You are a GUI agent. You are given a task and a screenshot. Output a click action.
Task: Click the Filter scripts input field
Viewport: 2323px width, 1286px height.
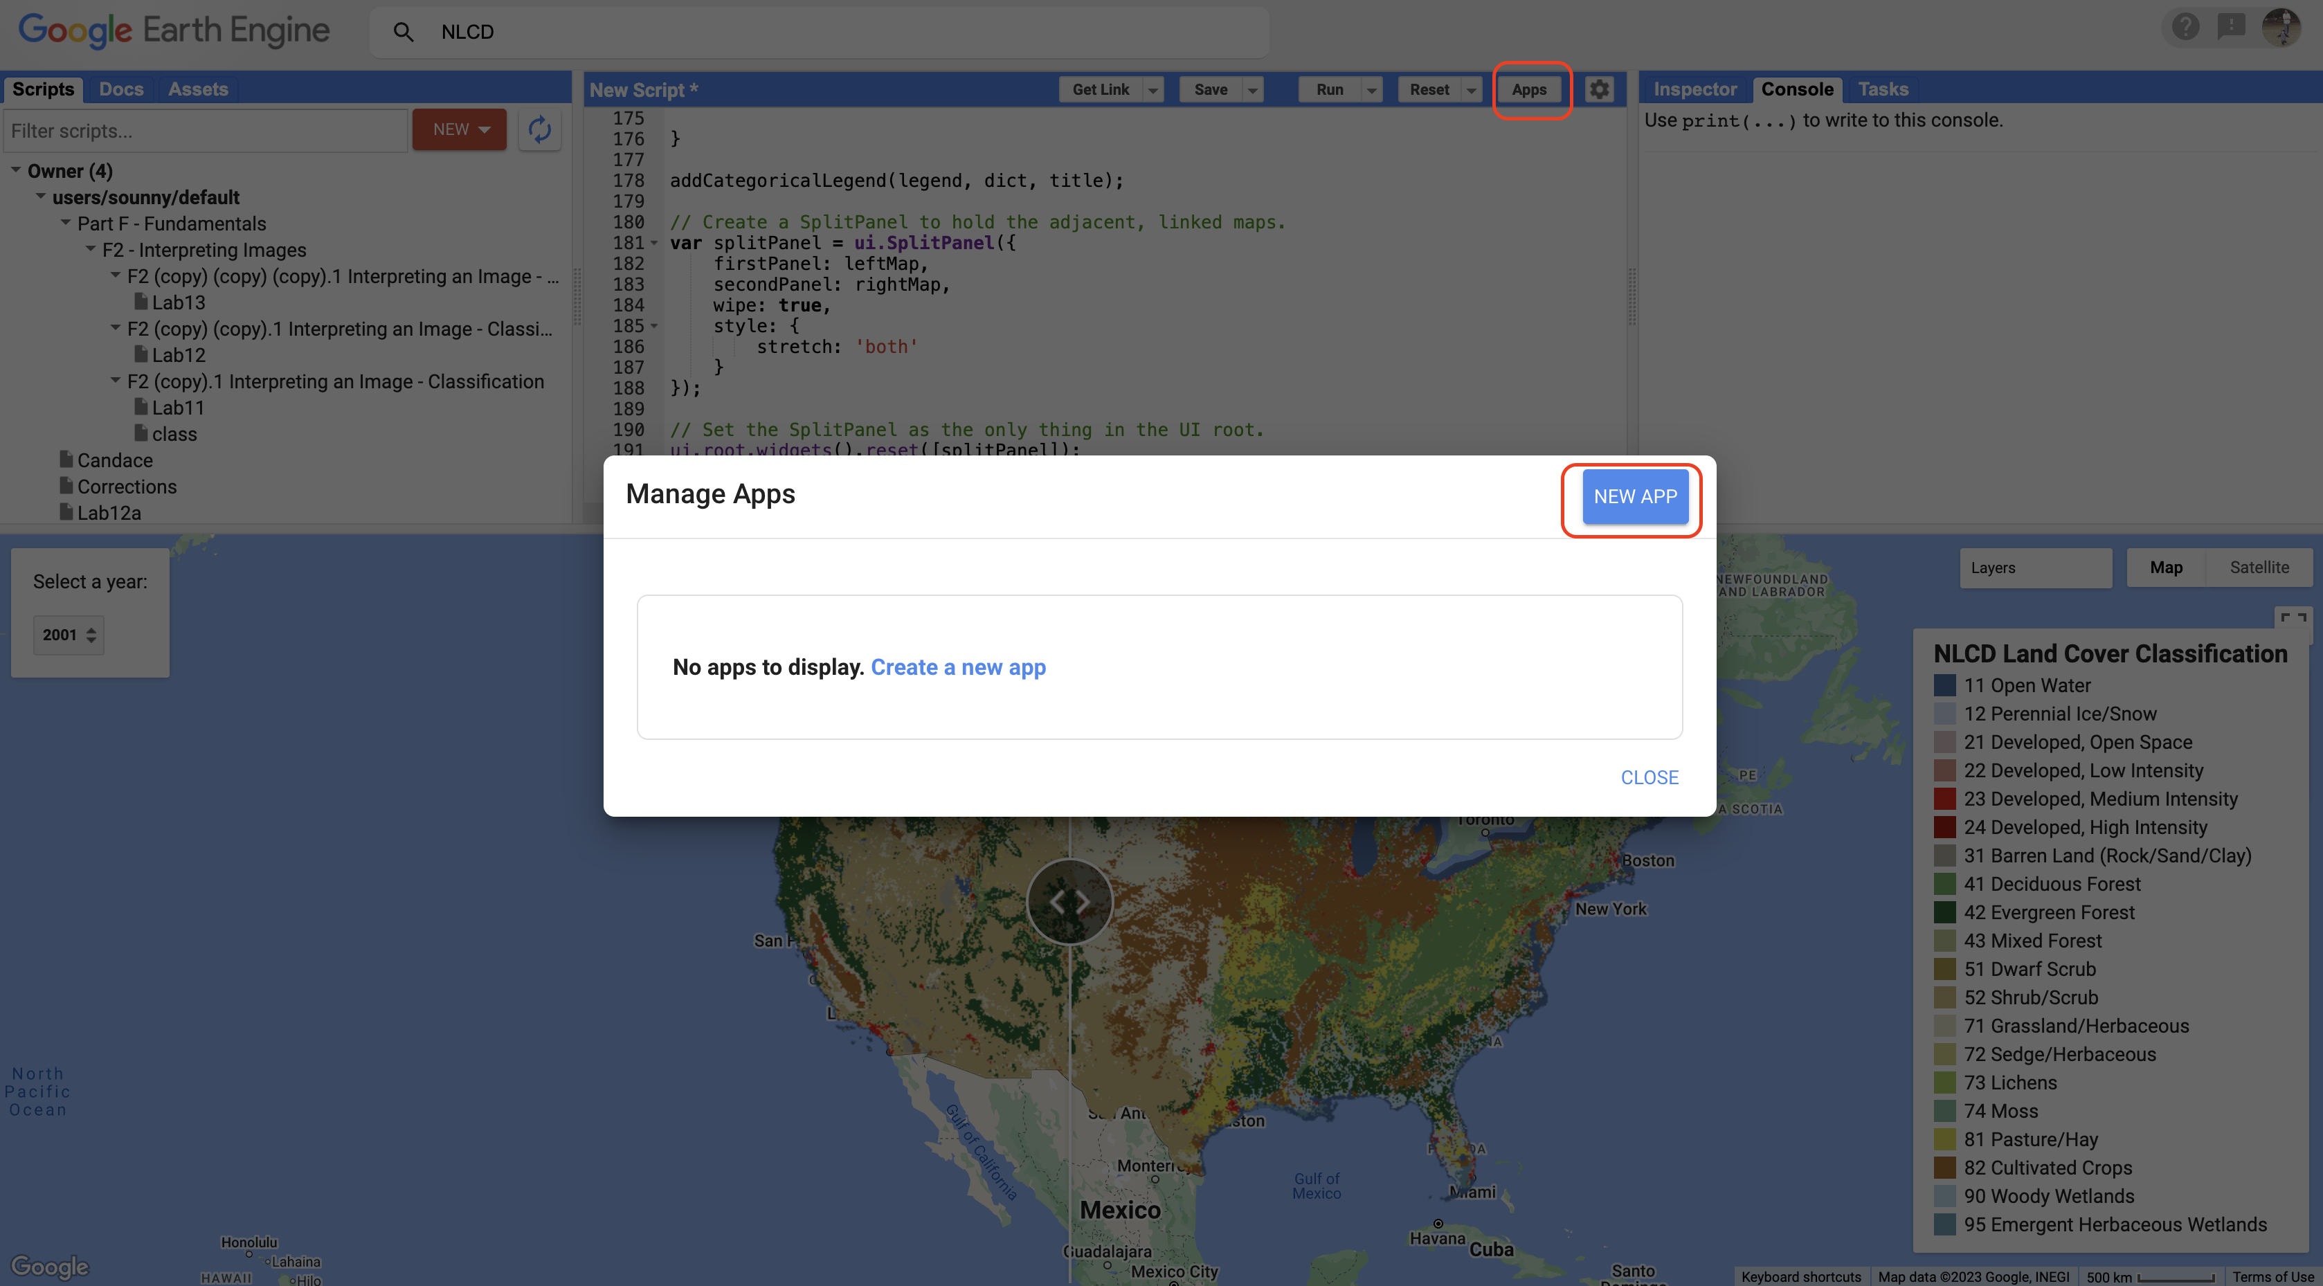[206, 131]
